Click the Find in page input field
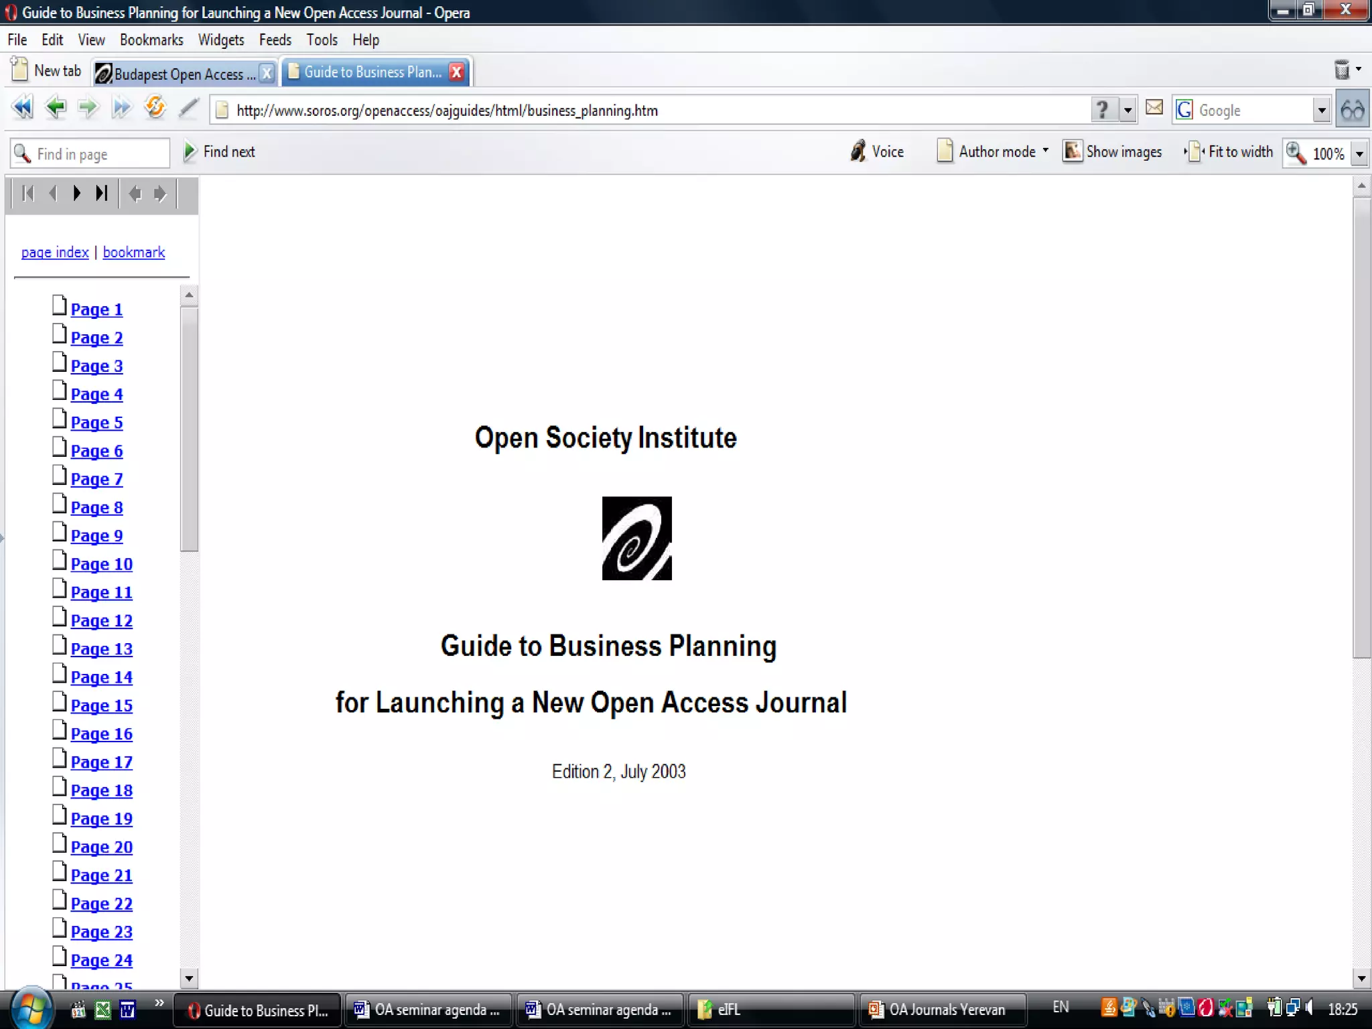 pos(97,154)
